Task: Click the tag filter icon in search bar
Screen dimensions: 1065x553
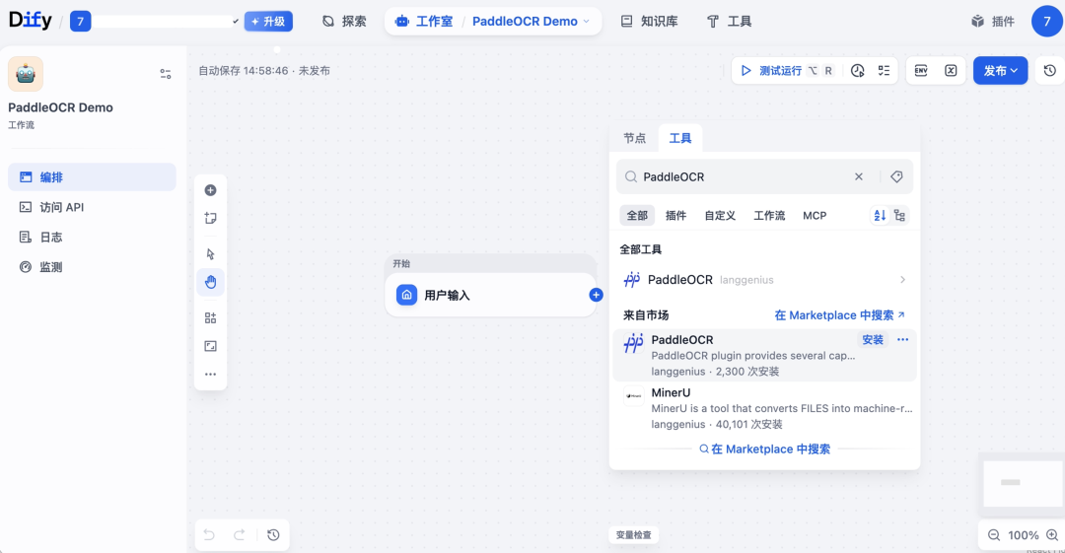Action: point(896,176)
